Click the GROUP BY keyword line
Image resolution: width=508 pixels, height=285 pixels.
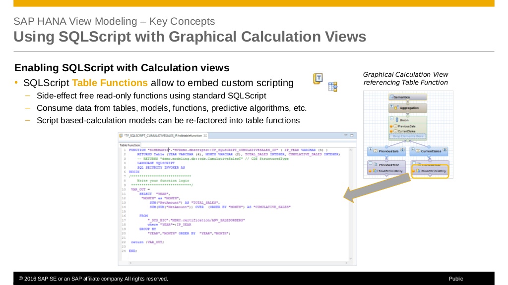click(x=147, y=229)
